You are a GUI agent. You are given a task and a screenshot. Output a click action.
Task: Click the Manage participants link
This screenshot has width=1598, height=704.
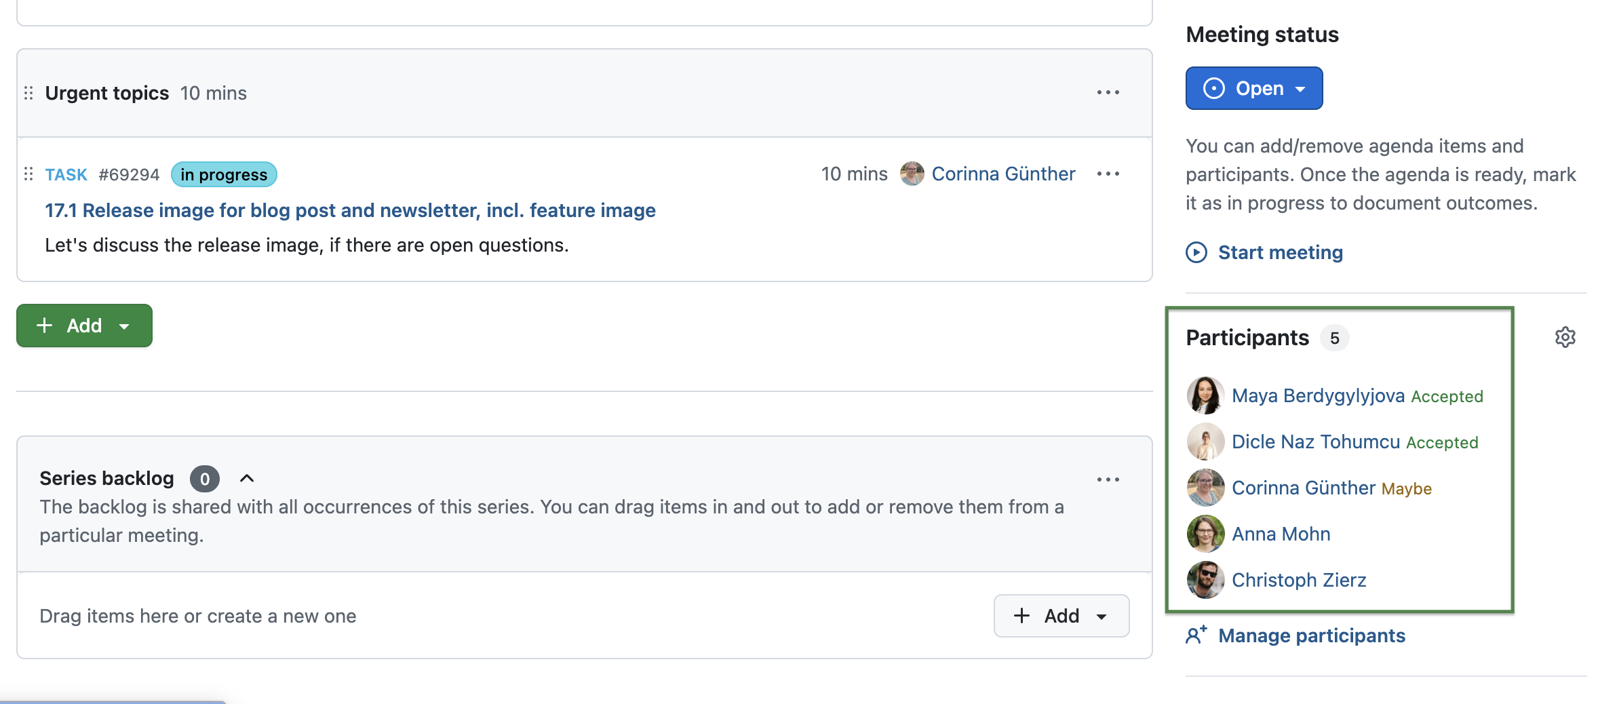tap(1311, 635)
